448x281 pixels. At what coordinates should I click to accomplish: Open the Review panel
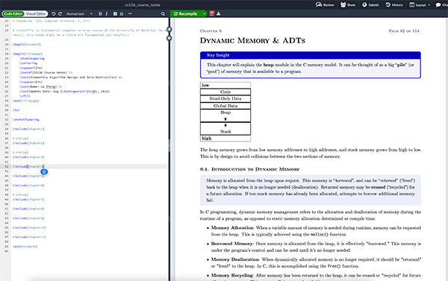(x=325, y=5)
